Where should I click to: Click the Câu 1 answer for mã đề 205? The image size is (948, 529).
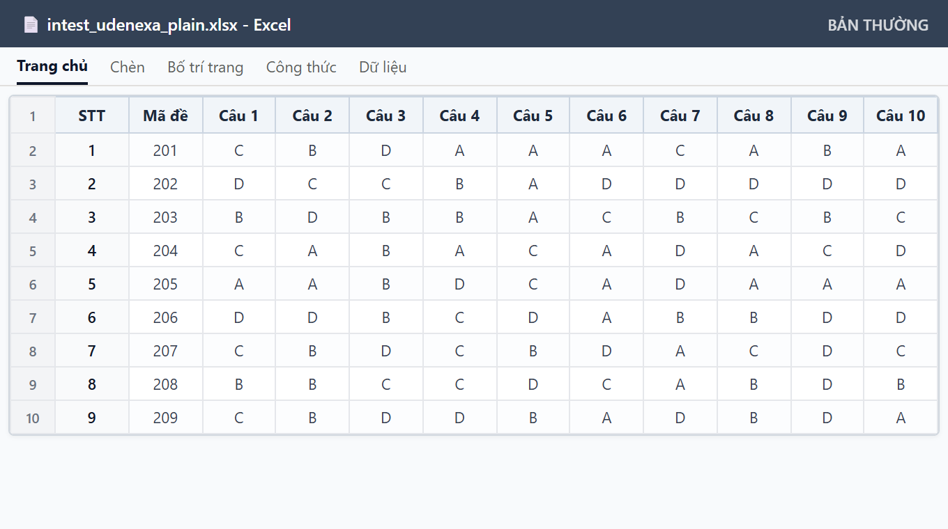point(239,284)
